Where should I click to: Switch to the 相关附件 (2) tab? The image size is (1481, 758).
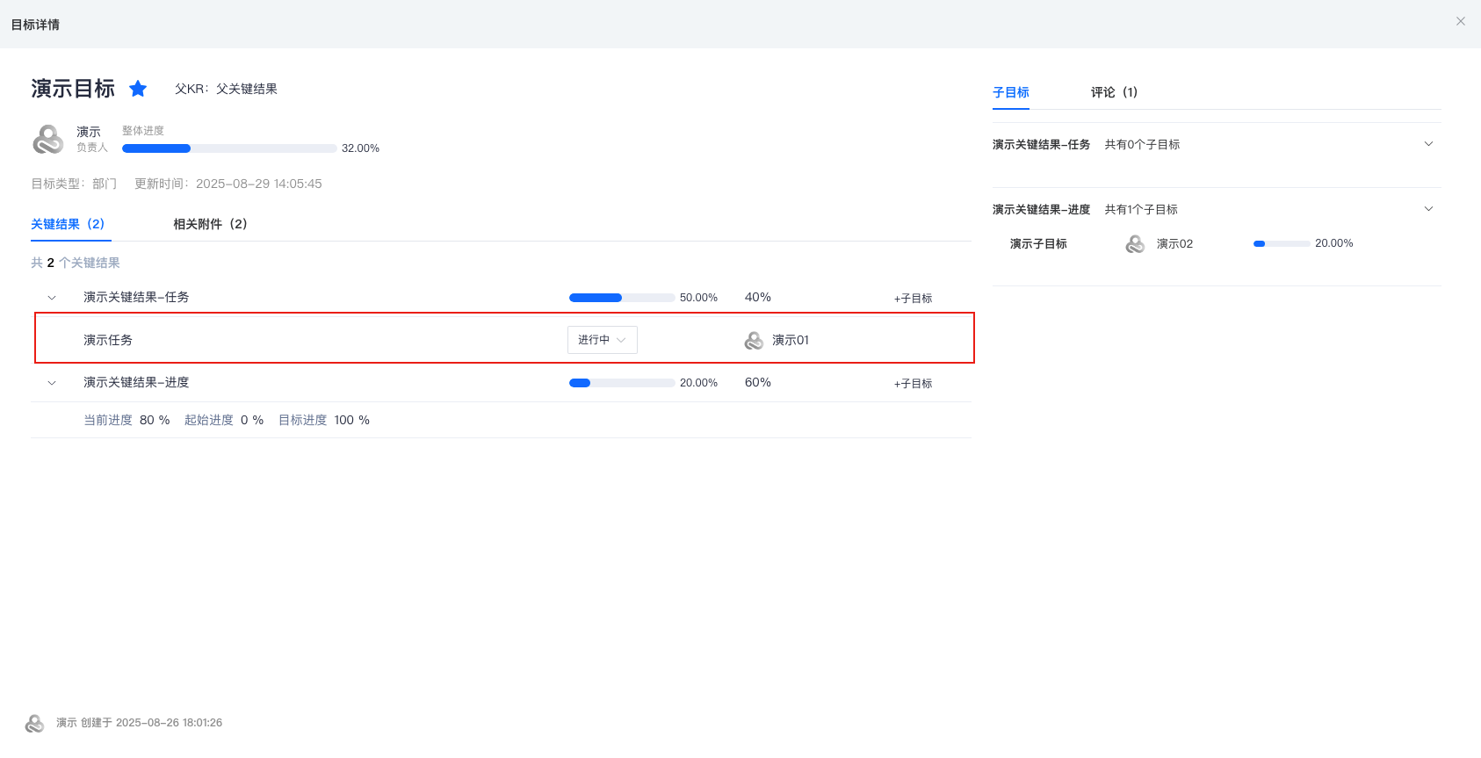(210, 224)
